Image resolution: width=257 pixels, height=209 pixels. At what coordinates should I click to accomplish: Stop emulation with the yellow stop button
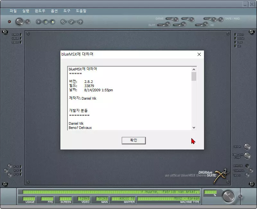click(x=53, y=22)
